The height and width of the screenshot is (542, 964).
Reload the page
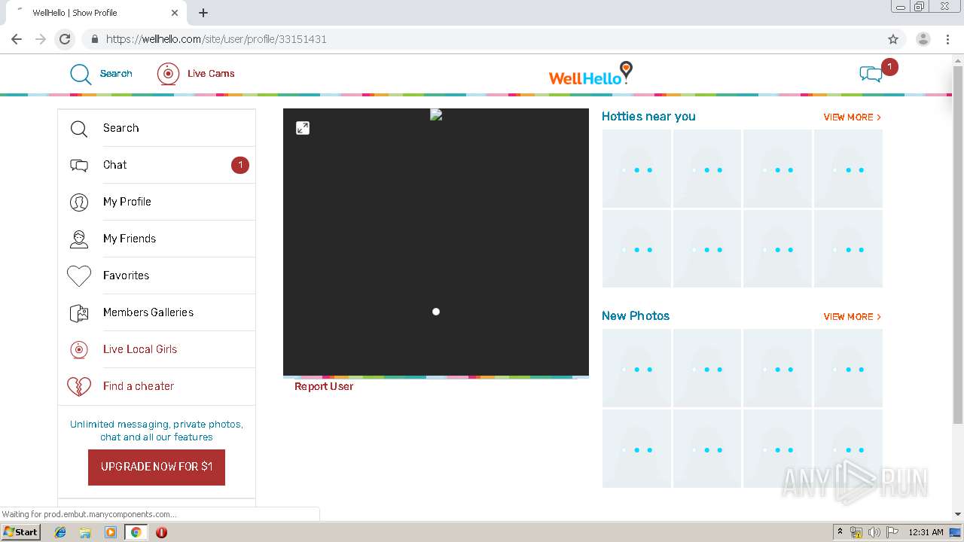click(x=65, y=39)
